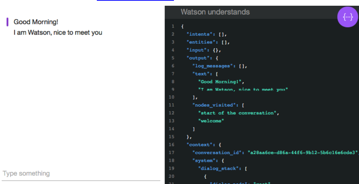This screenshot has height=184, width=359.
Task: Click the "output" key in JSON
Action: (x=197, y=58)
